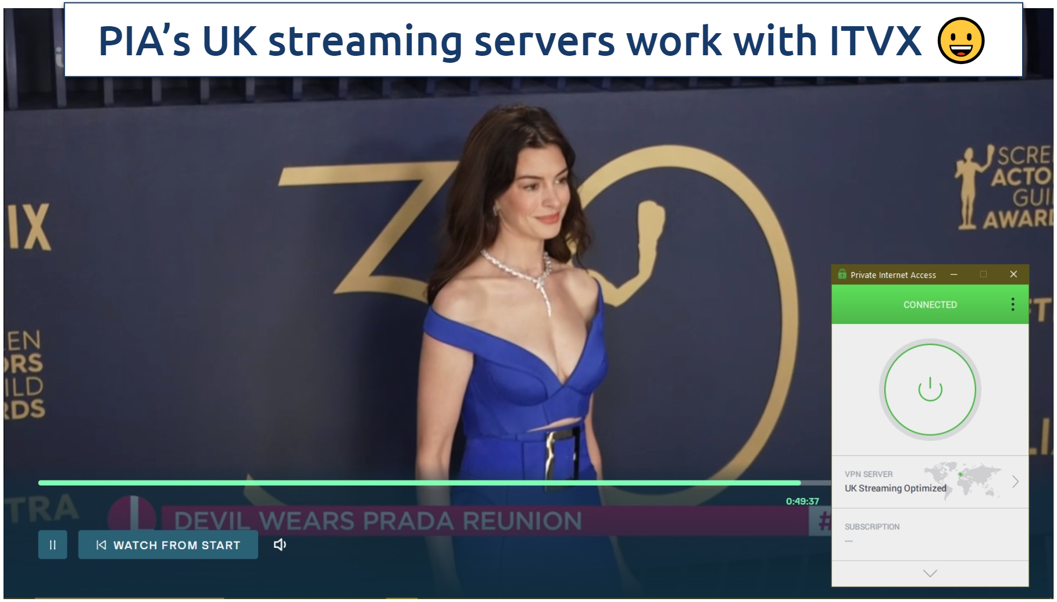Click the Watch From Start button
This screenshot has height=602, width=1057.
168,545
